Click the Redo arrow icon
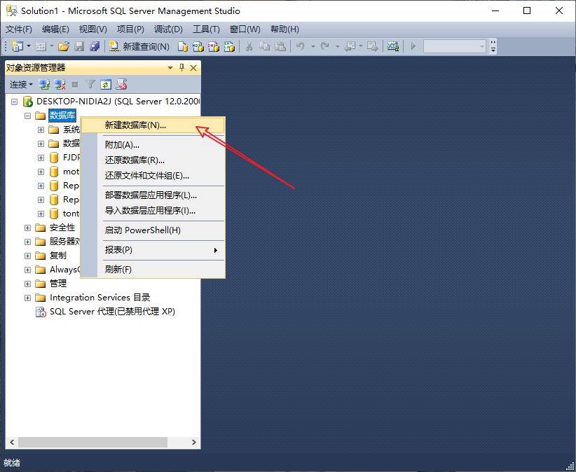This screenshot has height=472, width=576. [324, 46]
